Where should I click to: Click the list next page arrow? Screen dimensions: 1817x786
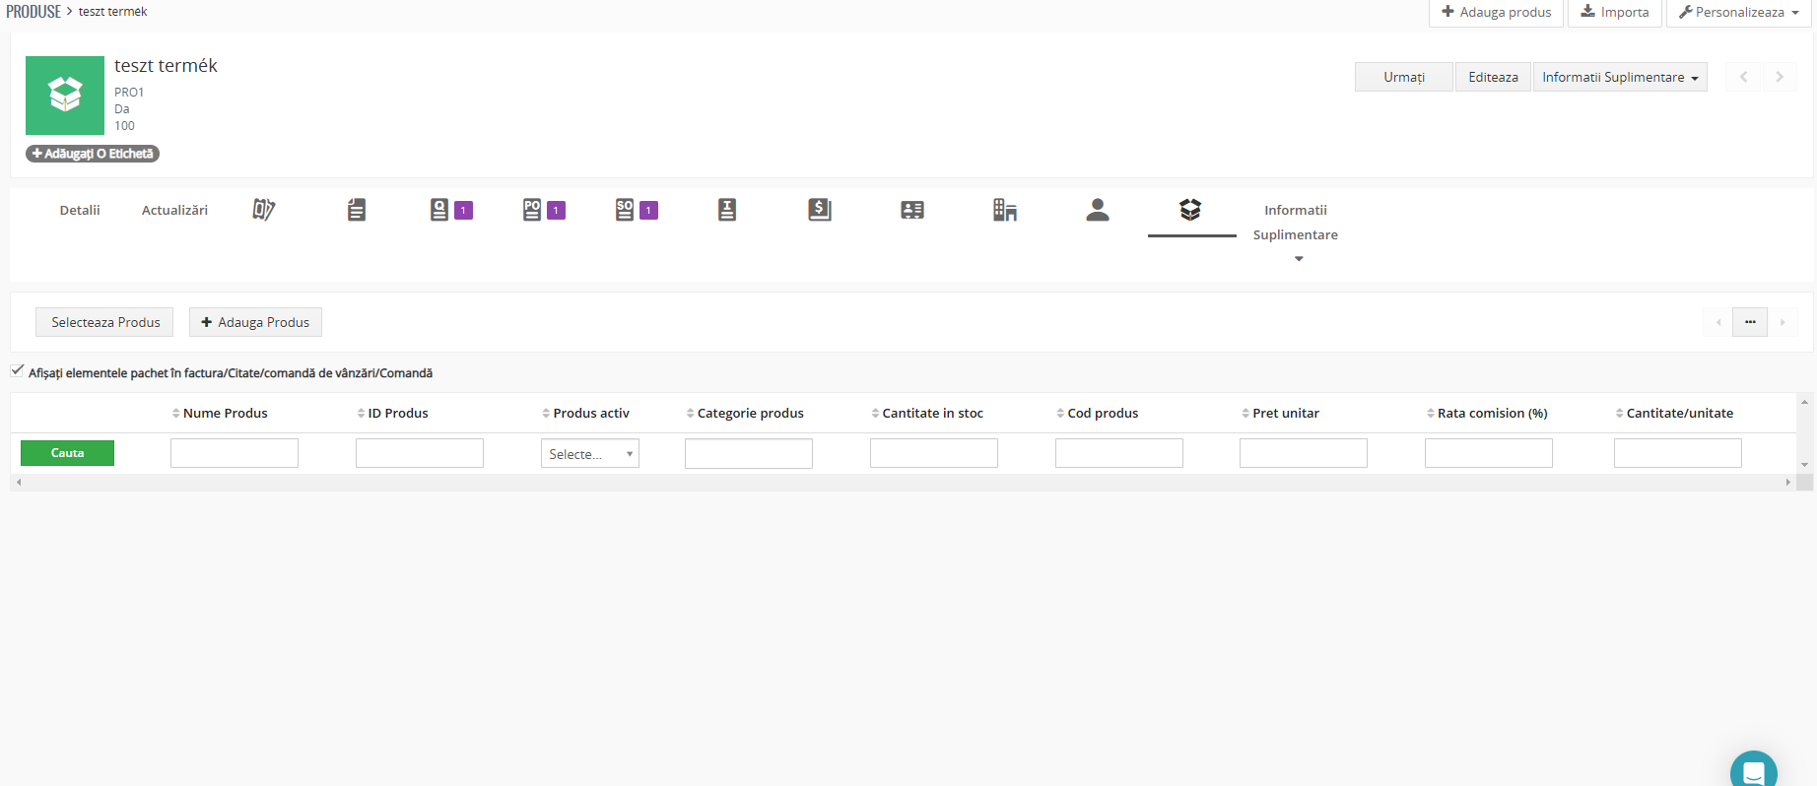(x=1782, y=322)
